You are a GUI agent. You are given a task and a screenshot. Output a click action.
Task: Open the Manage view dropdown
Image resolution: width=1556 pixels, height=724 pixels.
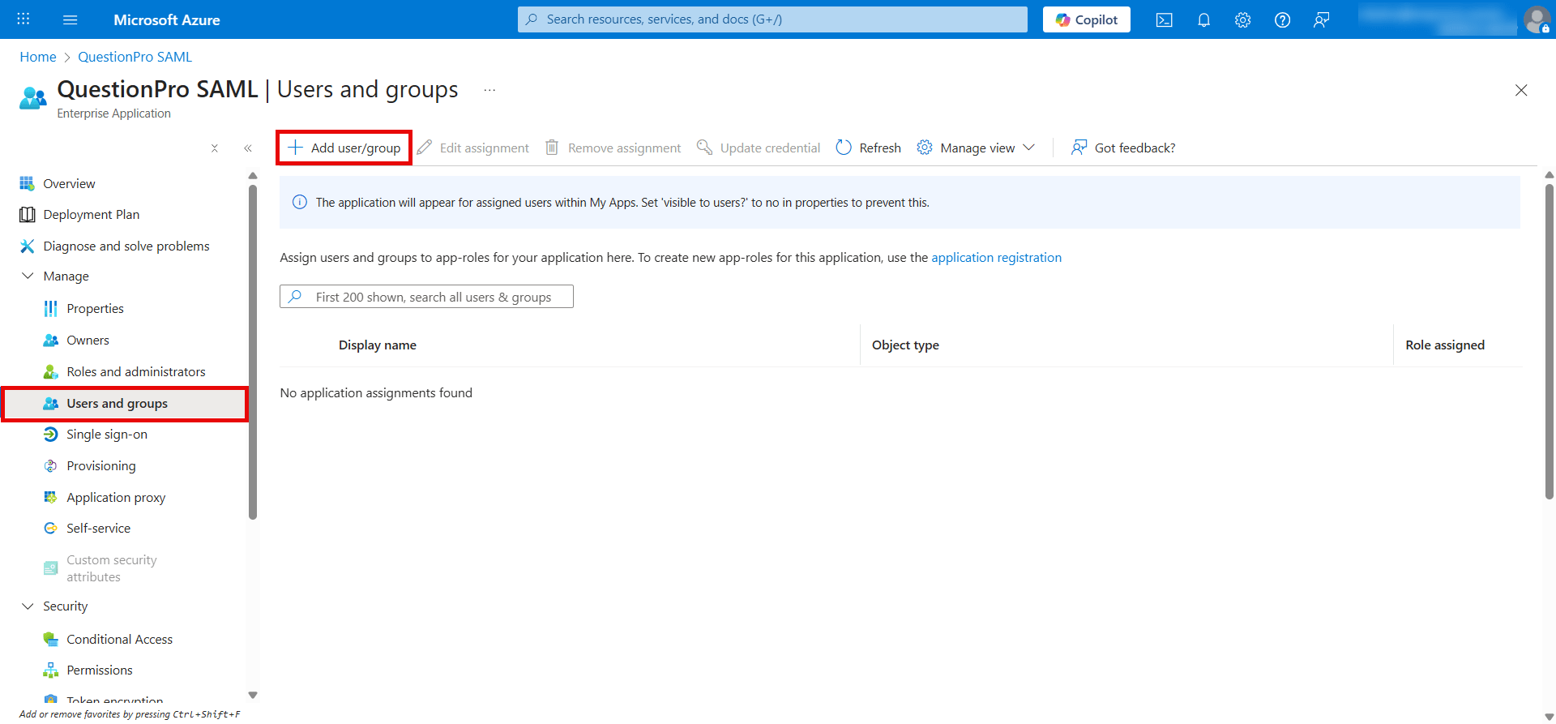977,148
